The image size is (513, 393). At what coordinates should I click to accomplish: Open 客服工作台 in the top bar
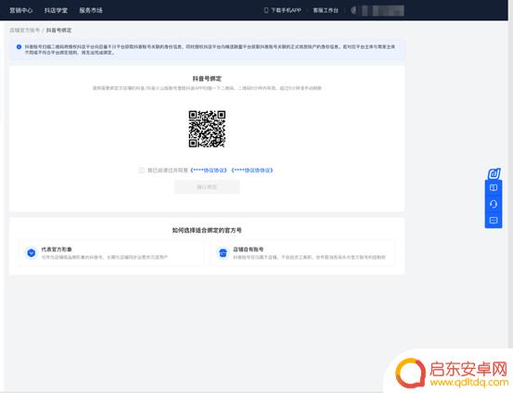pyautogui.click(x=326, y=10)
